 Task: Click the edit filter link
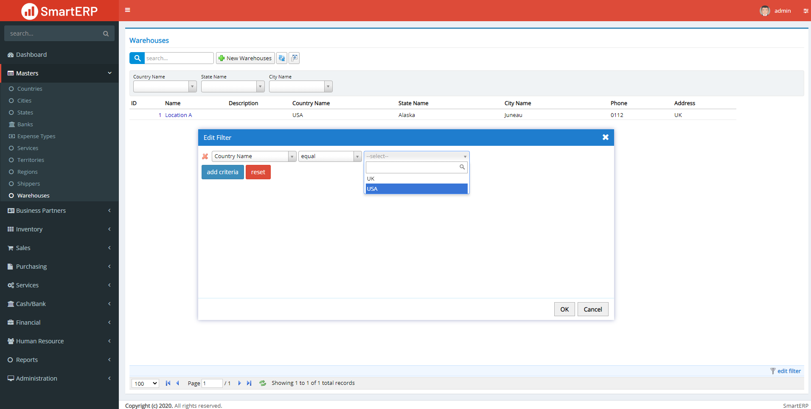pos(789,371)
